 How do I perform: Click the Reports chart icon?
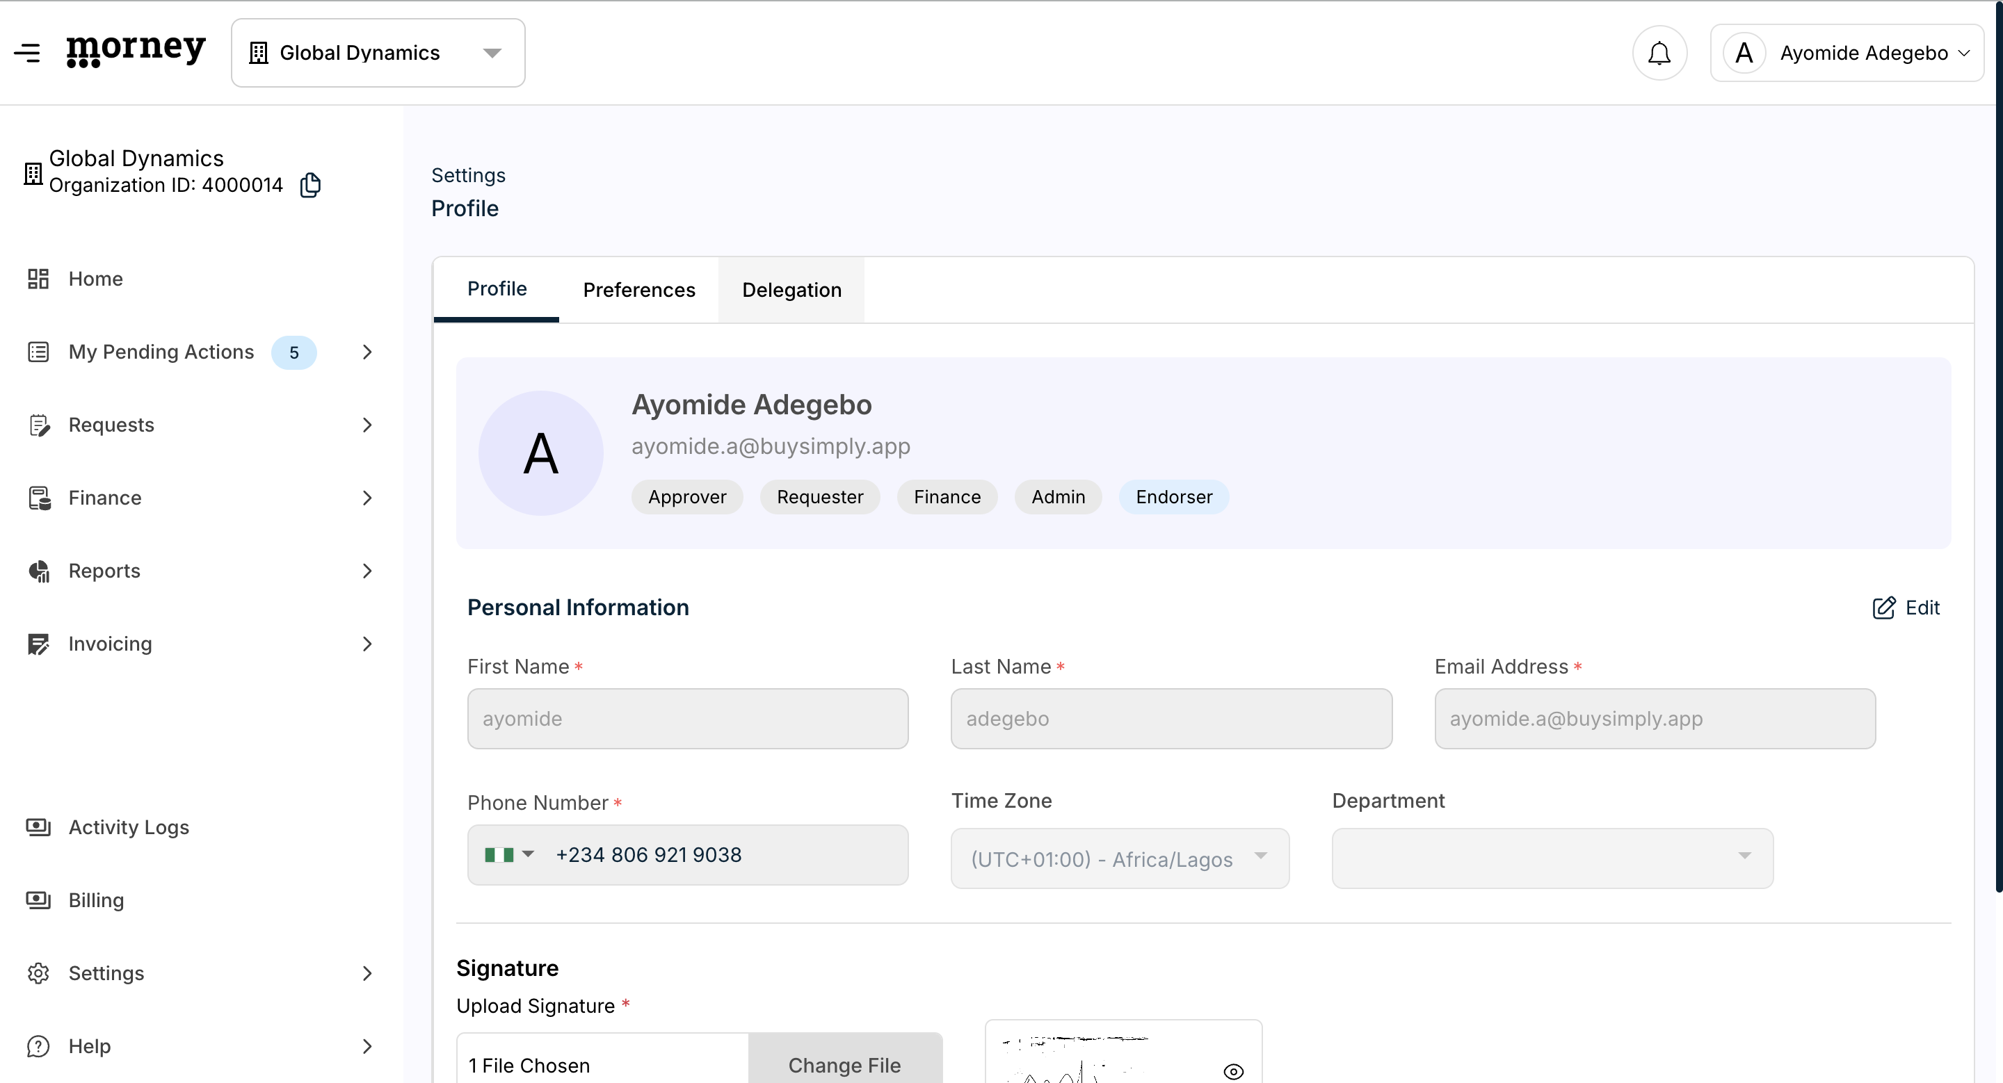pyautogui.click(x=39, y=571)
